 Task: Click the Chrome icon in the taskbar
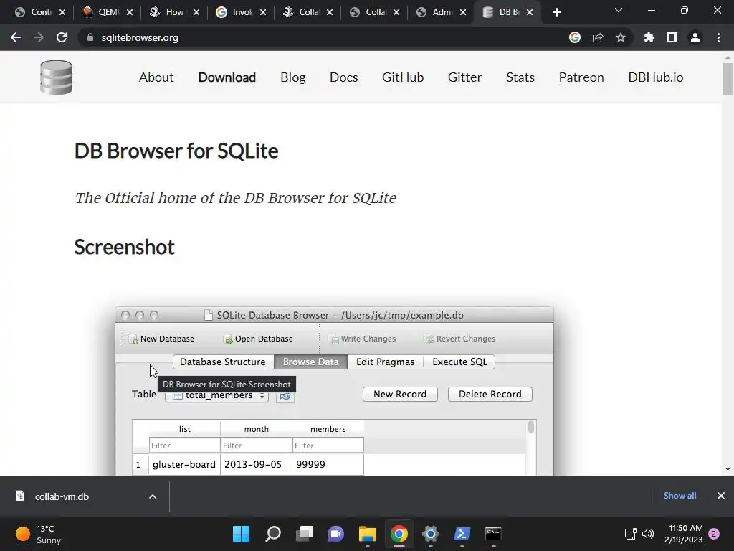click(x=399, y=534)
